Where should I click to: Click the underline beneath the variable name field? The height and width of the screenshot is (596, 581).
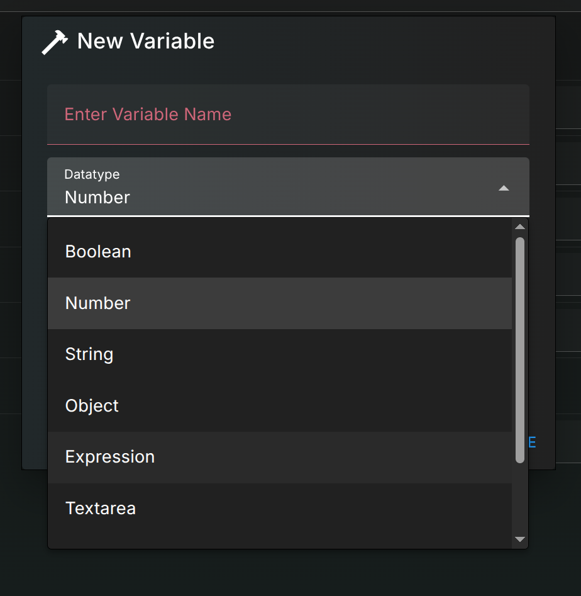[x=287, y=144]
